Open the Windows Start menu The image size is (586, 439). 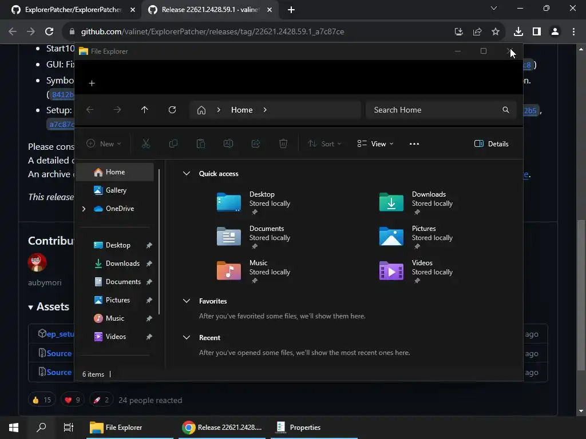pyautogui.click(x=14, y=428)
